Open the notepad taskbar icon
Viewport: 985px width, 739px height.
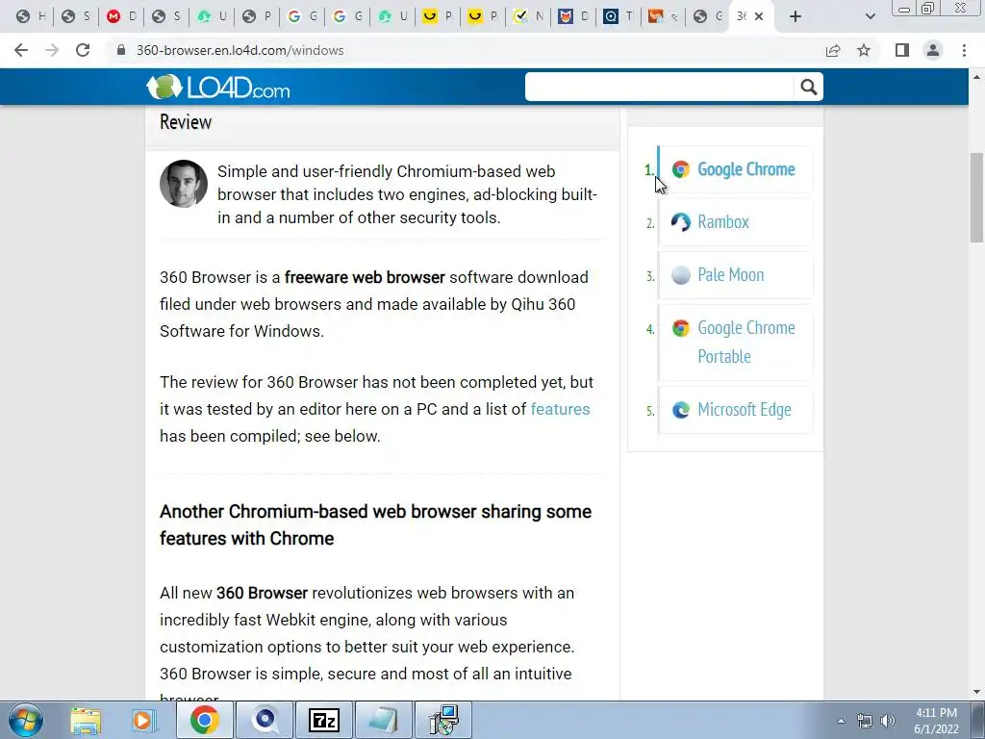pos(383,720)
